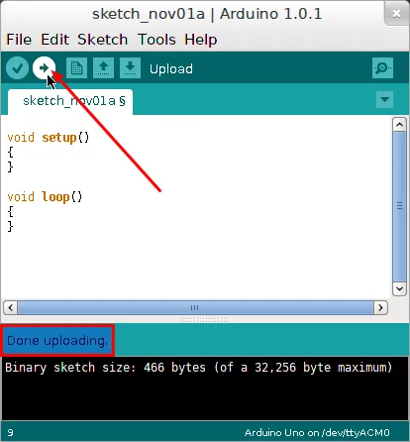Click the editor/console divider handle

click(205, 320)
